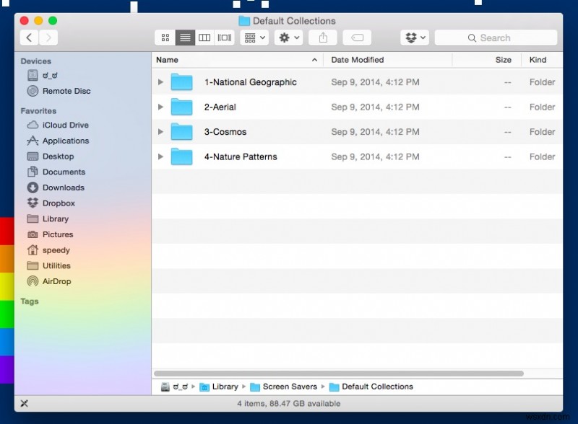This screenshot has width=578, height=424.
Task: Expand the 1-National Geographic folder
Action: pyautogui.click(x=160, y=82)
